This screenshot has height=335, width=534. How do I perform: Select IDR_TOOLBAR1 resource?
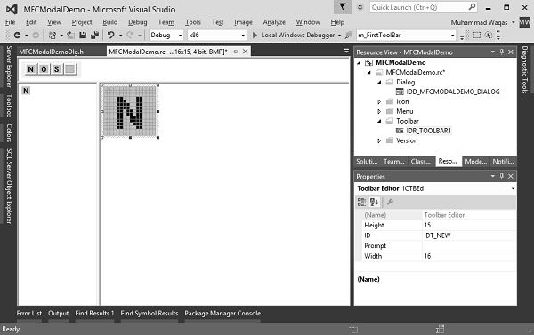[428, 131]
